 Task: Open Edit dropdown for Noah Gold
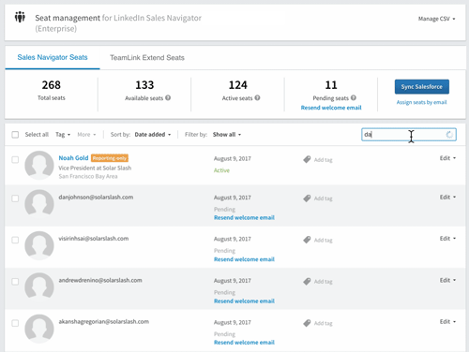[x=447, y=158]
